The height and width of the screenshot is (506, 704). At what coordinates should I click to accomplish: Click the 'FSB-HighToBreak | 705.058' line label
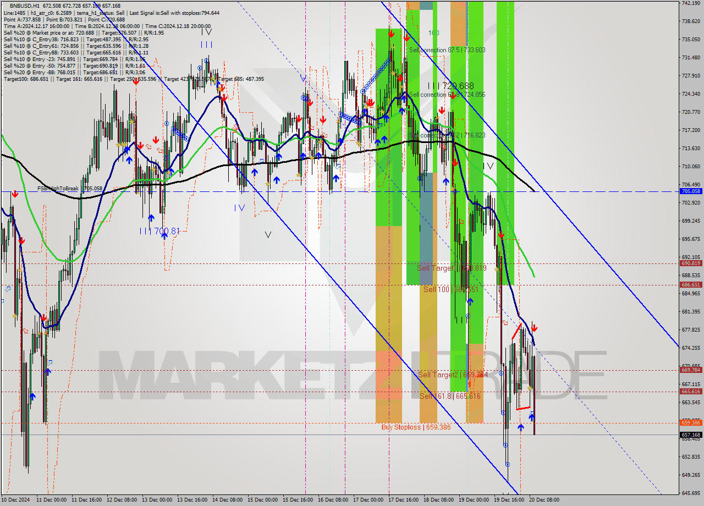tap(70, 188)
